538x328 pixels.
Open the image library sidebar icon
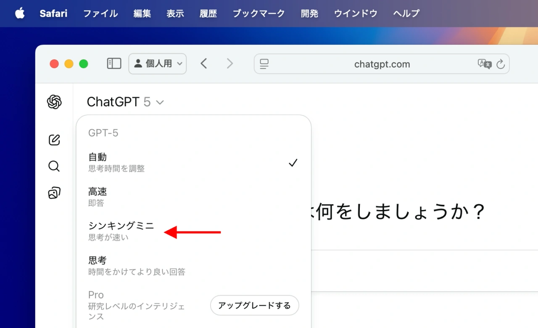(54, 193)
